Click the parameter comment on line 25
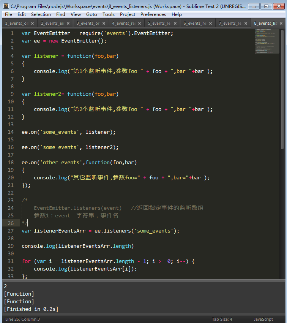Viewport: 287px width, 323px height. pos(76,215)
